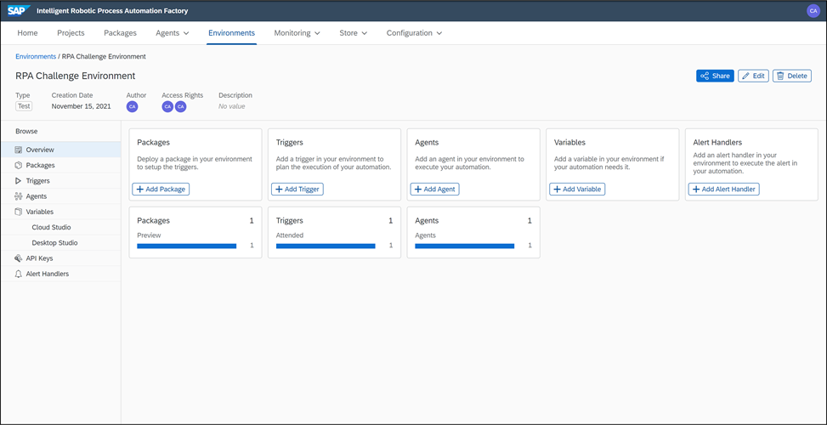Click the Agents statistics card heading
827x425 pixels.
427,221
